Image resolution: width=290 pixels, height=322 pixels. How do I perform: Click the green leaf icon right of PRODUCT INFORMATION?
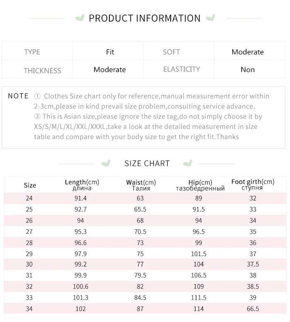pos(210,18)
